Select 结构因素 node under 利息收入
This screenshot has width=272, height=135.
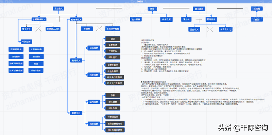94,48
